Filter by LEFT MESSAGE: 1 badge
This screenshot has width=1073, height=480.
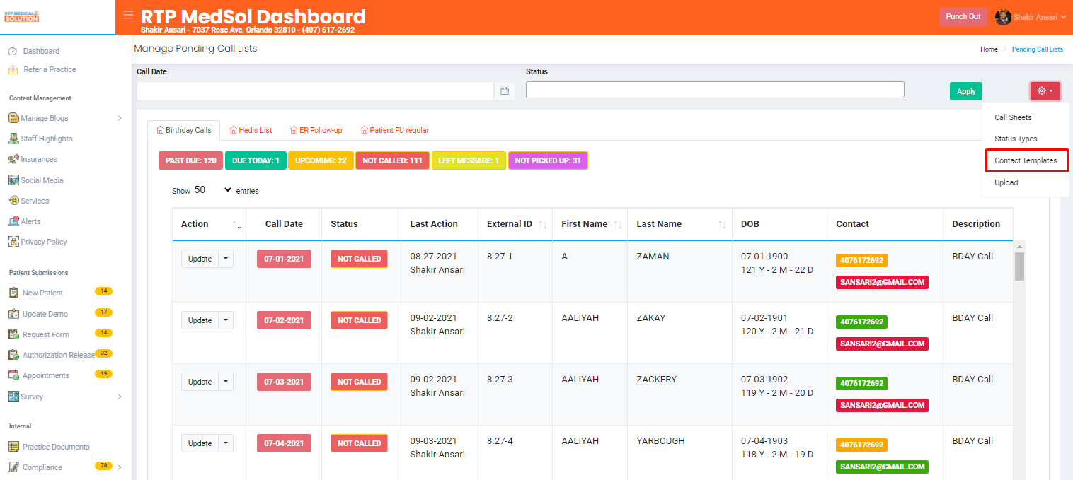[469, 160]
